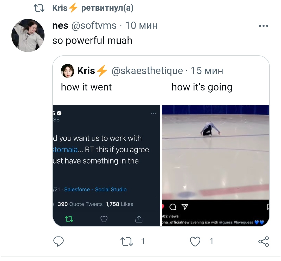Like the nes tweet
This screenshot has width=281, height=261.
[x=195, y=242]
